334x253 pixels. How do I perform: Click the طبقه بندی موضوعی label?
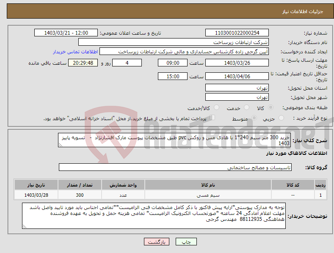[x=305, y=107]
